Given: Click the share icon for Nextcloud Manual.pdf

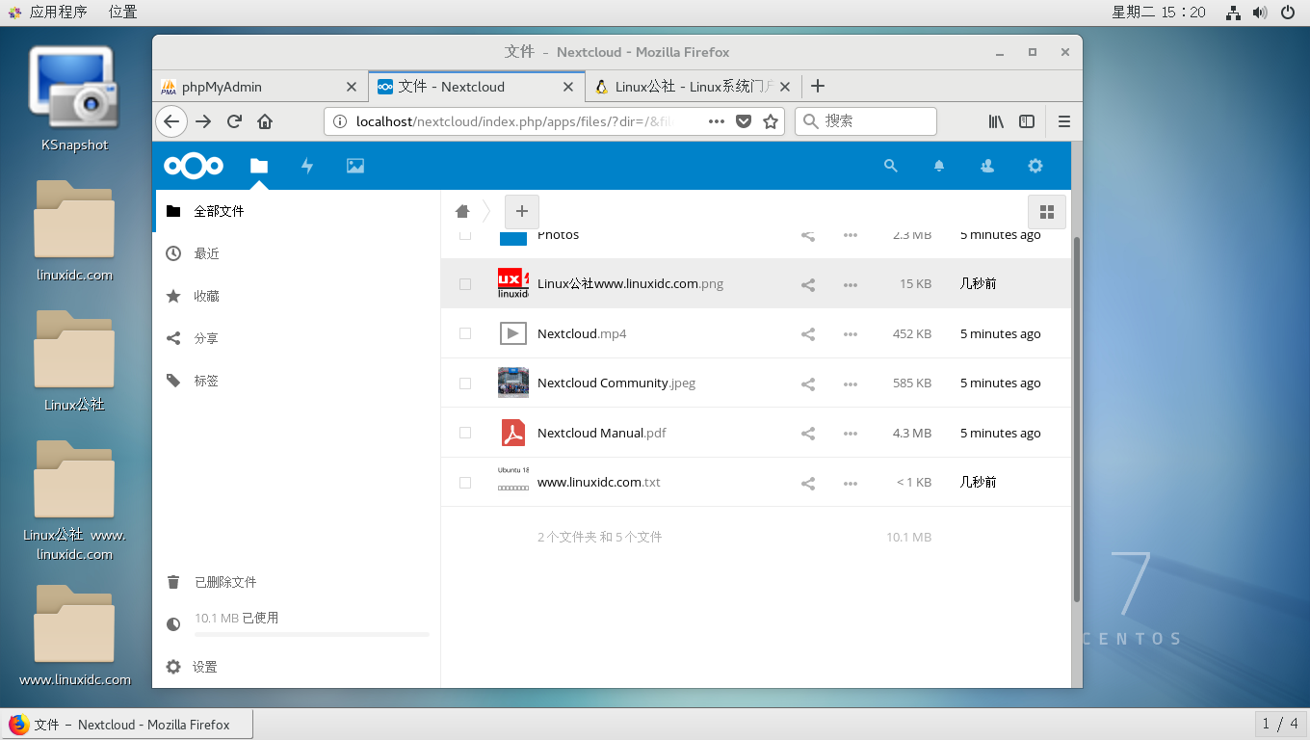Looking at the screenshot, I should (807, 433).
